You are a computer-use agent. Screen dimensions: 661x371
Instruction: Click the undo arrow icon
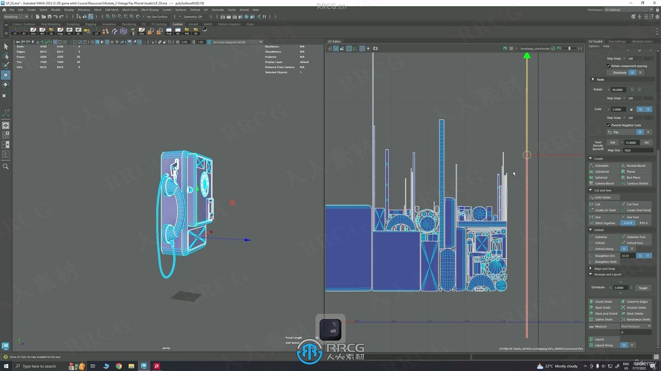click(x=55, y=16)
